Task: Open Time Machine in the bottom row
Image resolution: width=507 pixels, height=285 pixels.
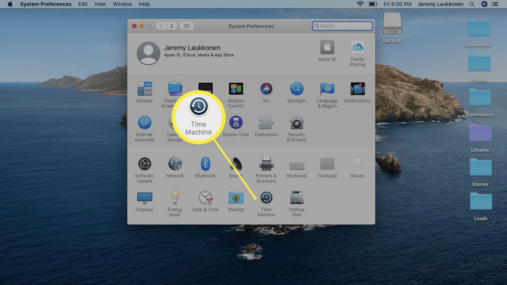Action: 266,198
